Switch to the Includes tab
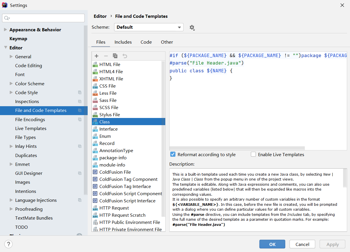 (x=123, y=42)
